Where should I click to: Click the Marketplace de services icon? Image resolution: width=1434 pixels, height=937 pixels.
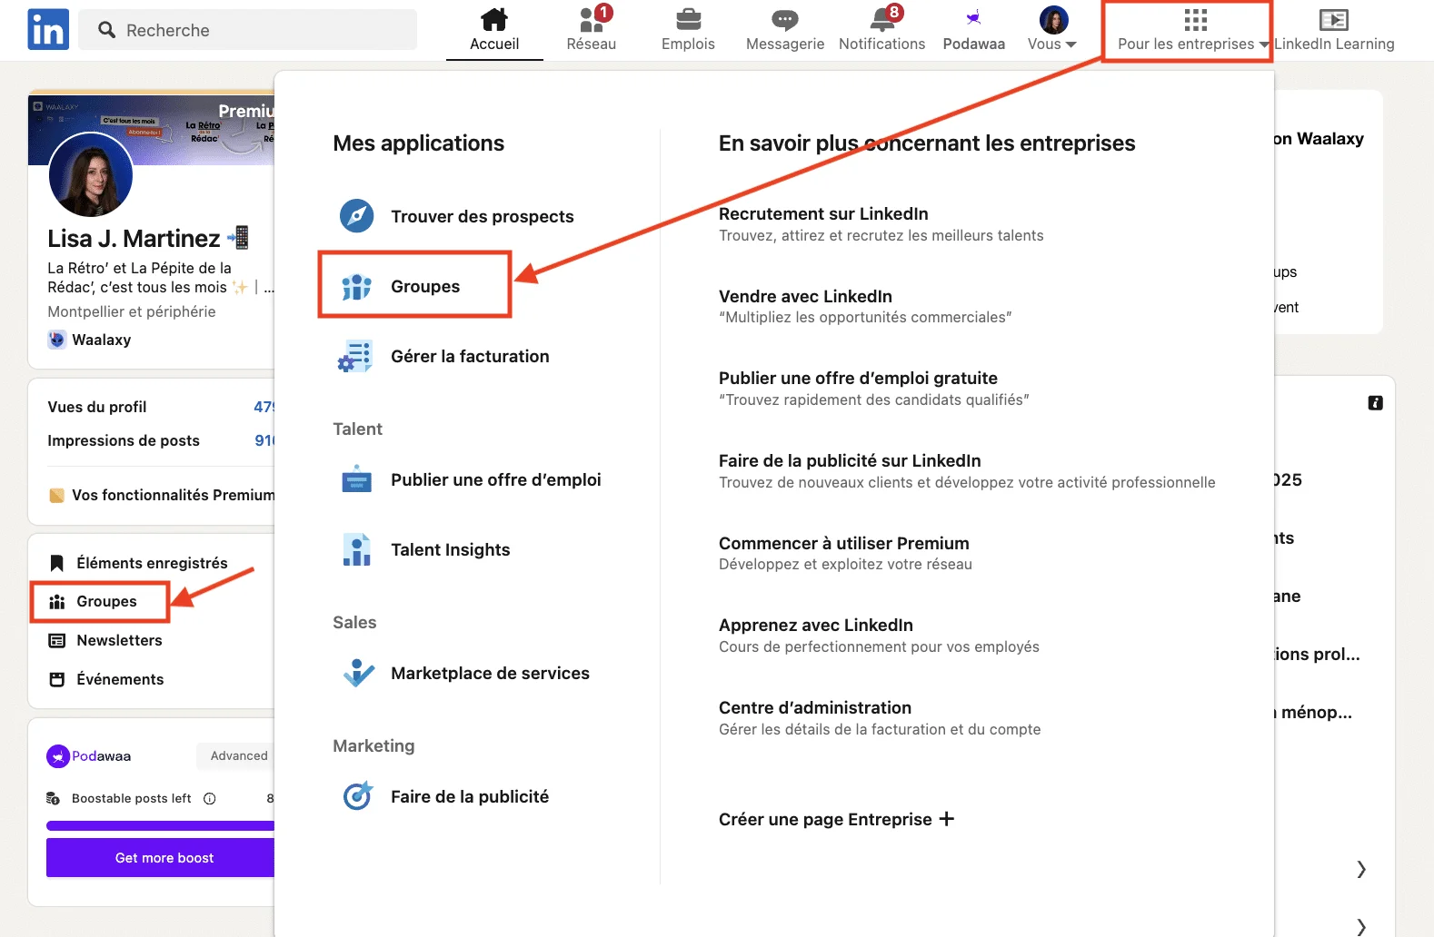click(358, 673)
